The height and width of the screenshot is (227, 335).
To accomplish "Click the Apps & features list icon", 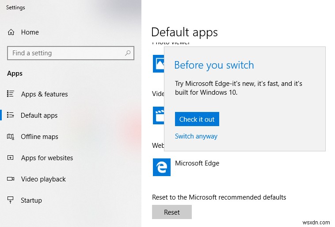I will 11,94.
